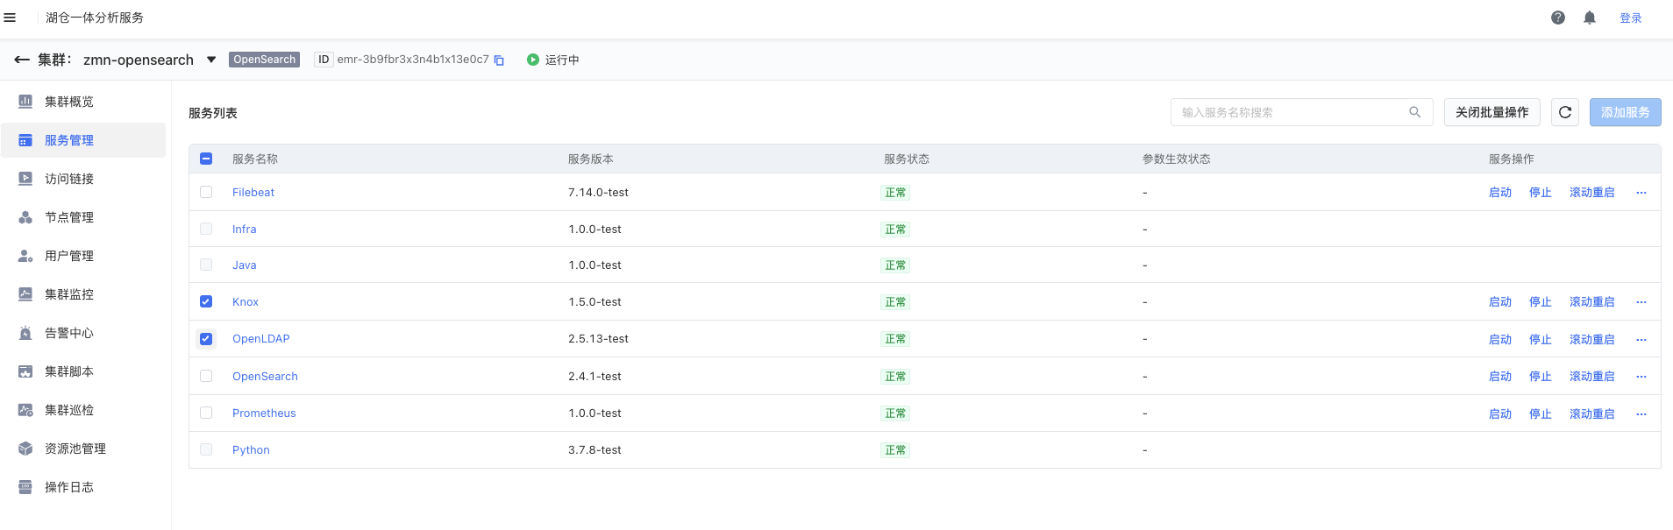Open more actions for OpenSearch row

(x=1641, y=377)
